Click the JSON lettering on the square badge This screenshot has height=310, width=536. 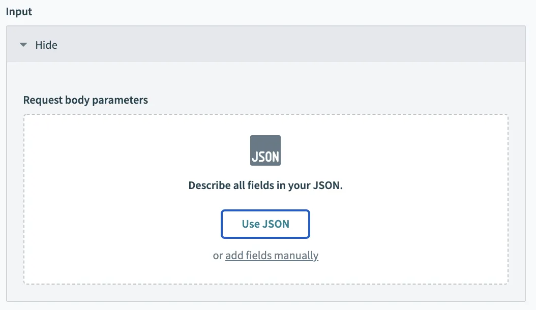[x=265, y=156]
